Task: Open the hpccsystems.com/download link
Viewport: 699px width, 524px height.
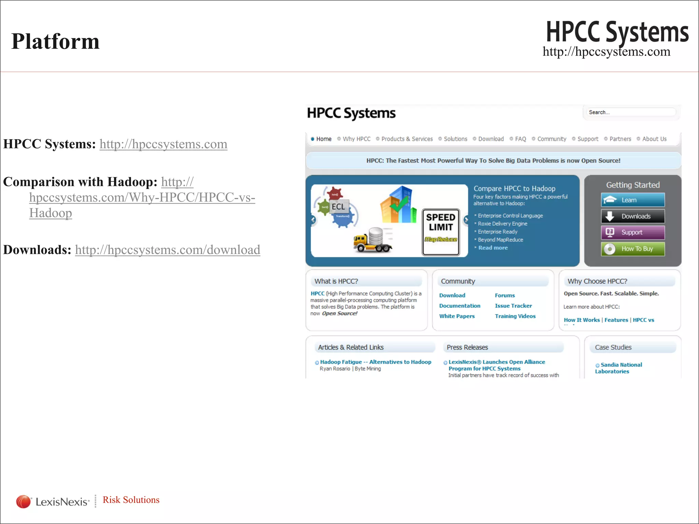Action: click(168, 250)
